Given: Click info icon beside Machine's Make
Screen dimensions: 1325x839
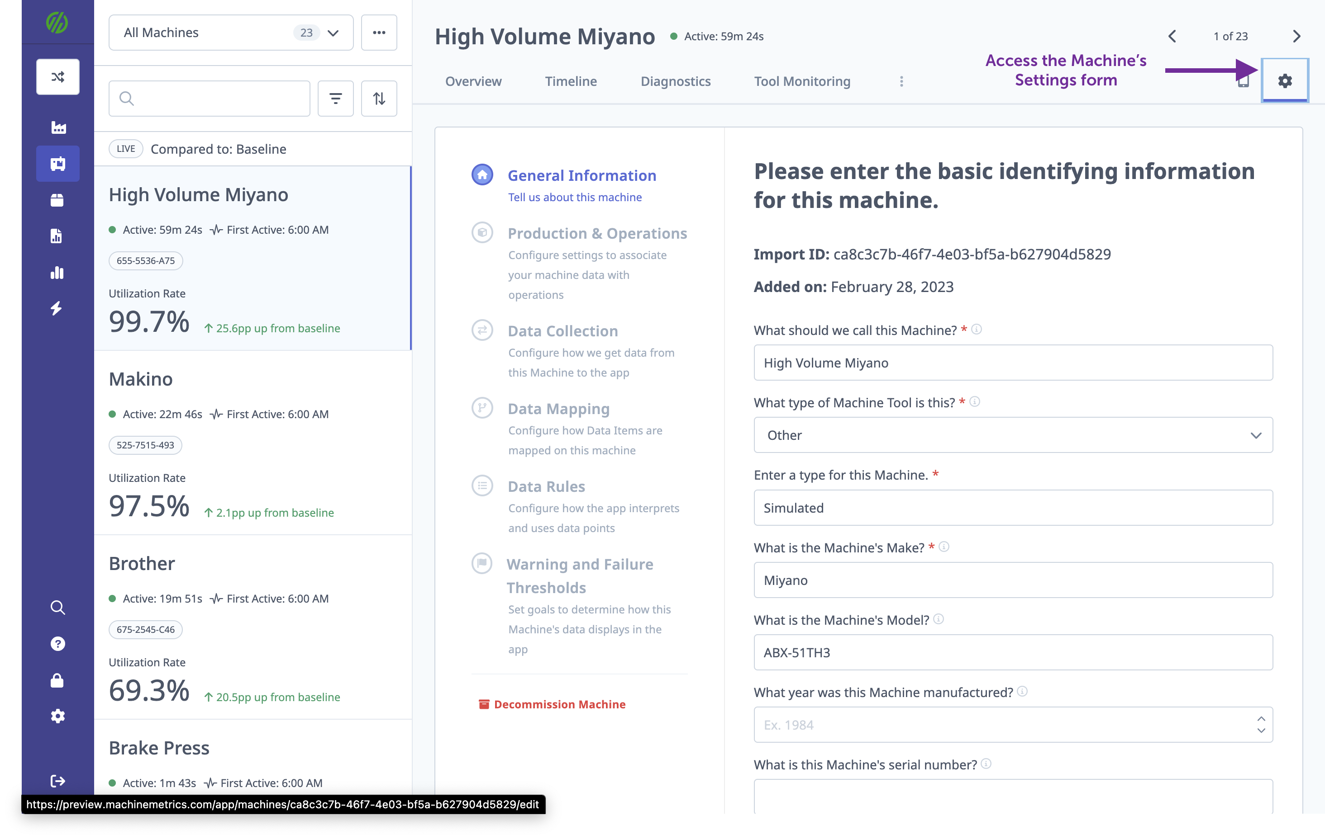Looking at the screenshot, I should point(944,547).
